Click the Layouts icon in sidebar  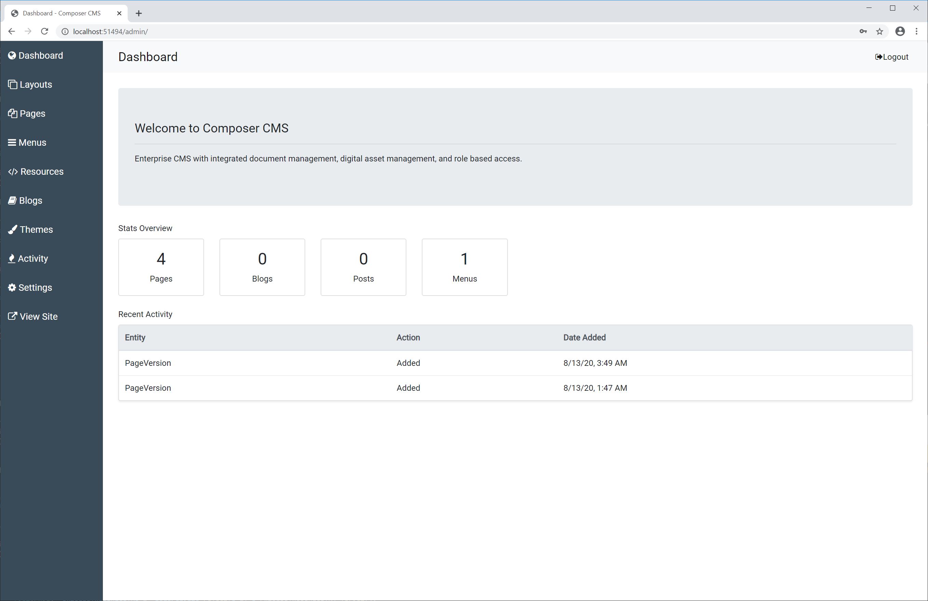click(13, 84)
